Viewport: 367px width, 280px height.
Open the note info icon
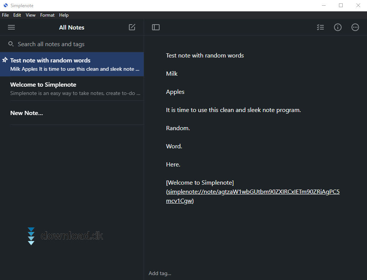click(x=338, y=27)
